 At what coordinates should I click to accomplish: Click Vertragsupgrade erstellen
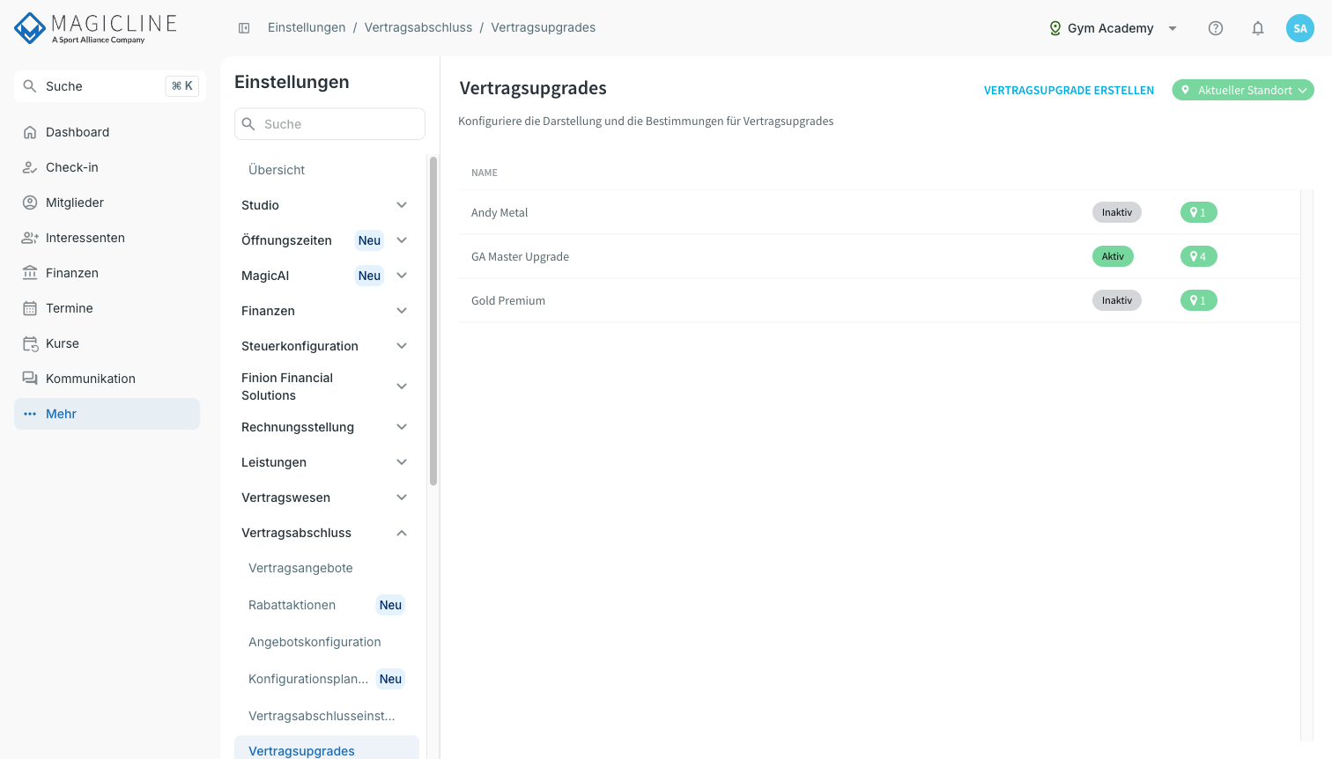[x=1069, y=90]
